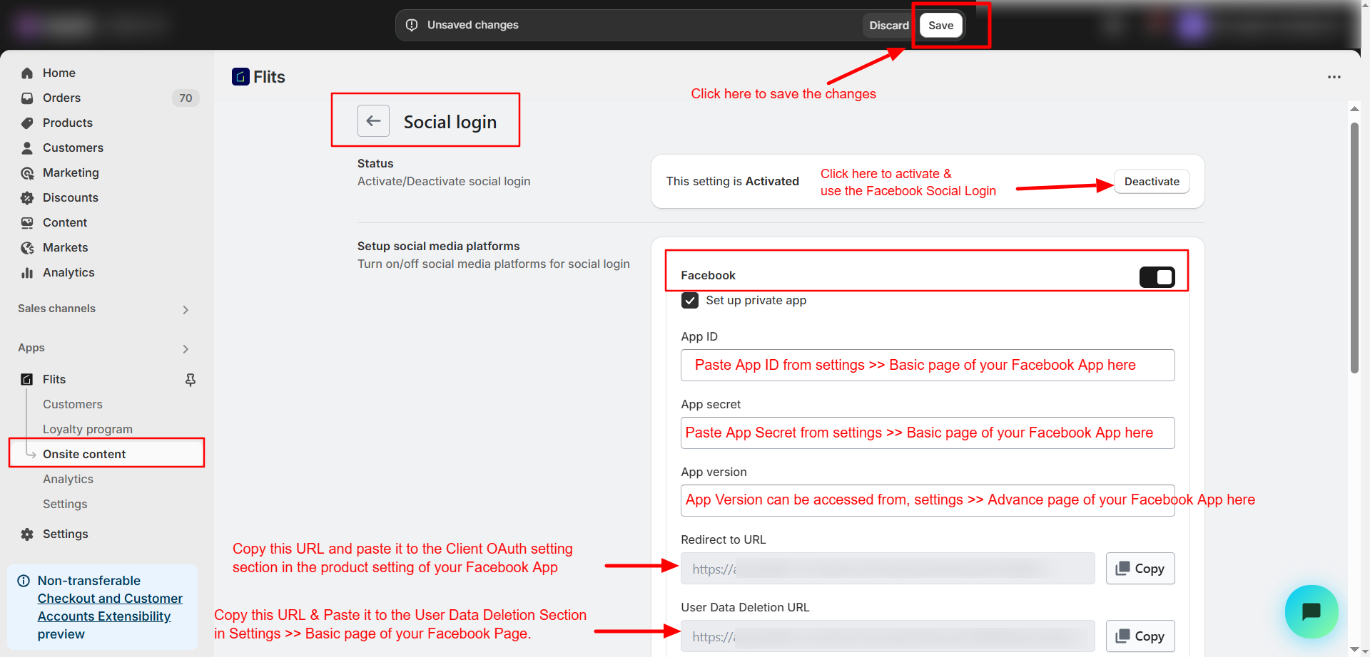Discard the unsaved changes

pos(889,25)
